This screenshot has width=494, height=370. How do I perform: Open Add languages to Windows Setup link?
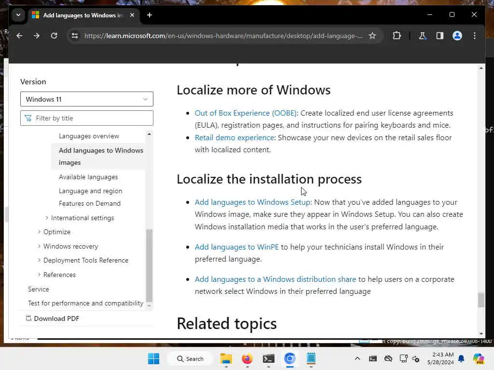click(252, 202)
